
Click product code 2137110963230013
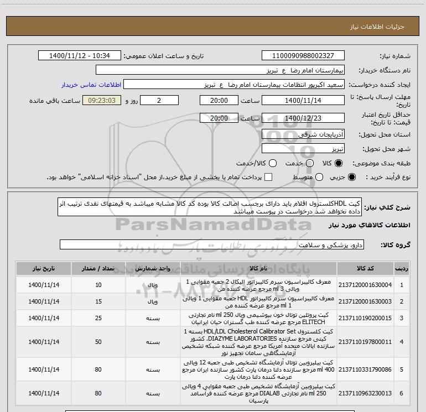(365, 393)
